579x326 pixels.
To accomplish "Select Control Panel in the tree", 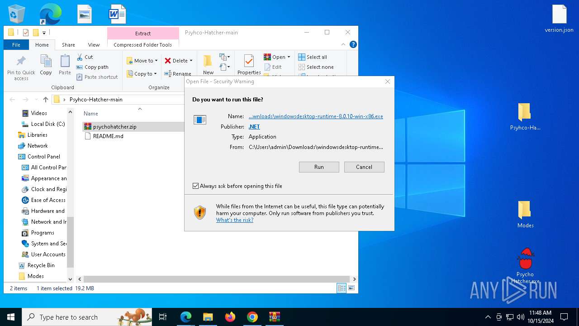I will 43,157.
